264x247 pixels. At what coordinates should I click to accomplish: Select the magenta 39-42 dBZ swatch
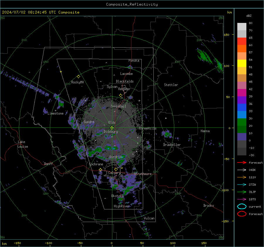[242, 93]
